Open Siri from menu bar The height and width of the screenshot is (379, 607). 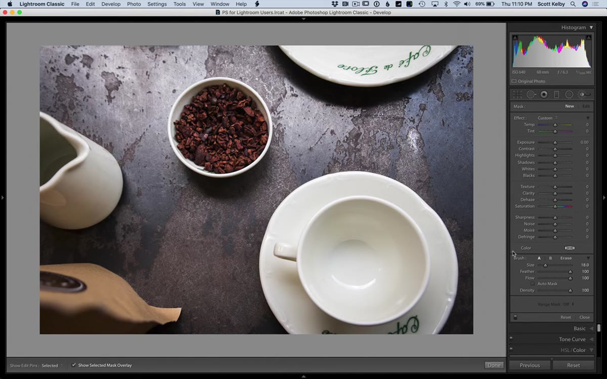[585, 4]
